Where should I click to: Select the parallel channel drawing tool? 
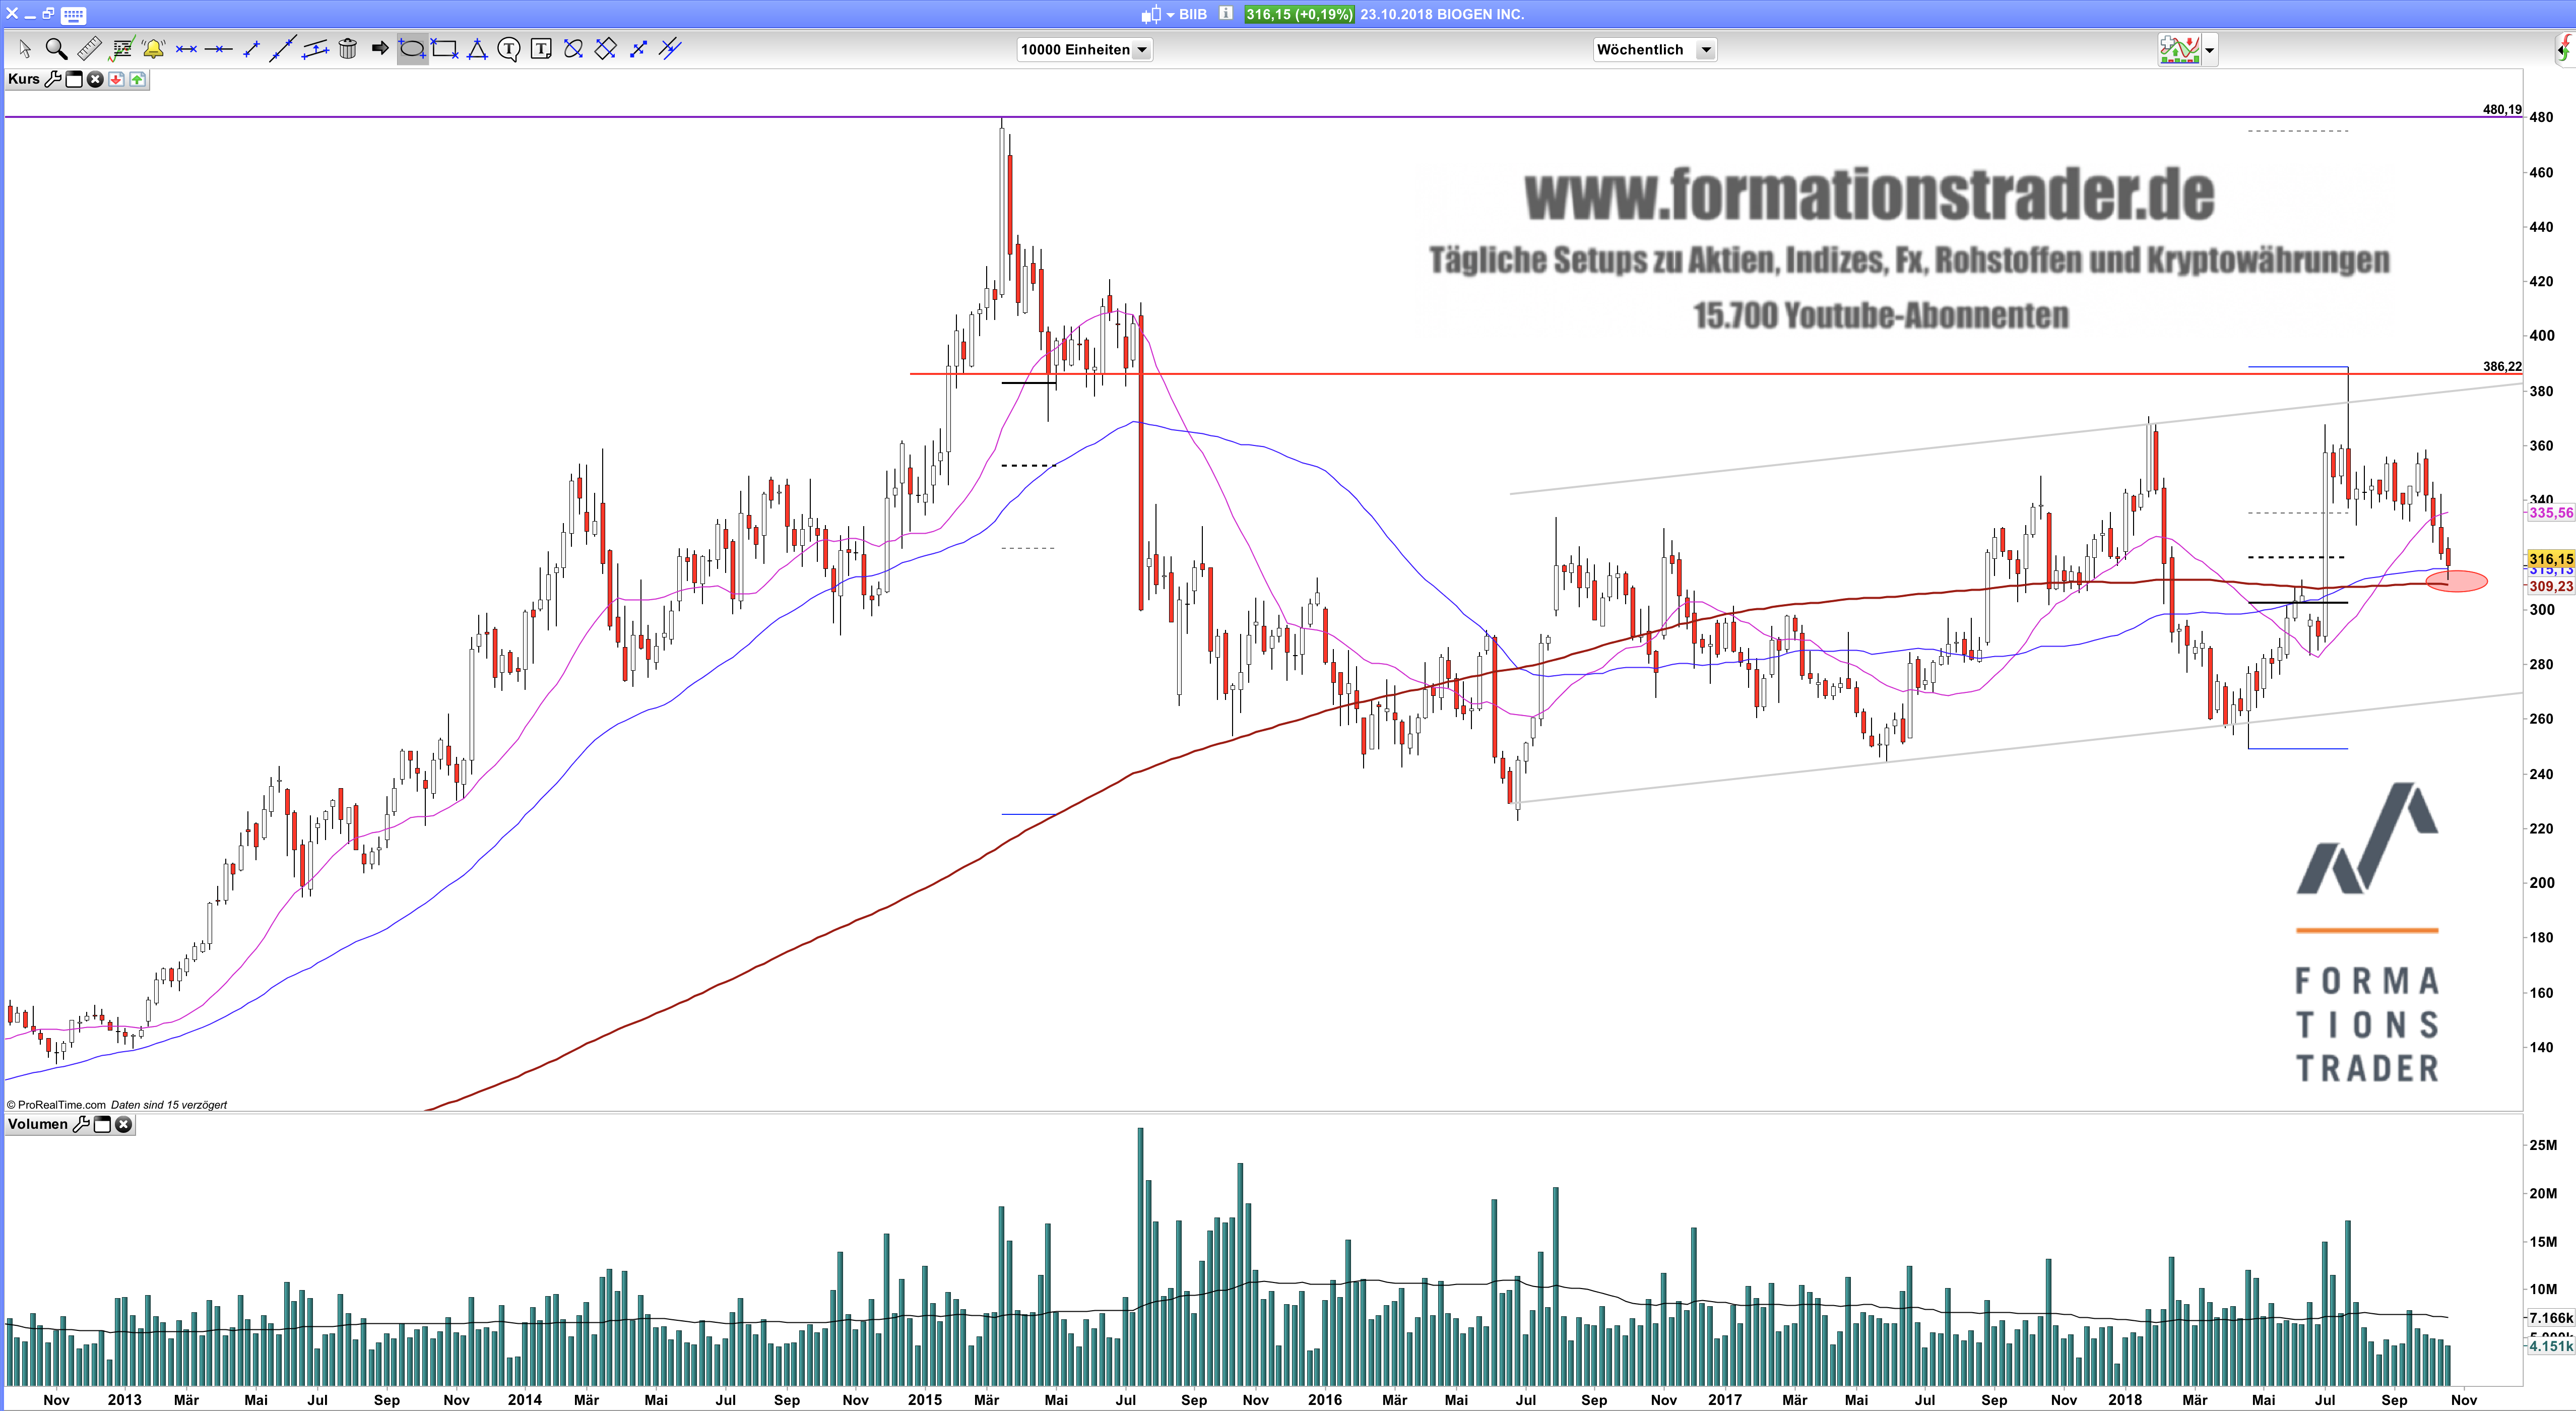tap(315, 49)
